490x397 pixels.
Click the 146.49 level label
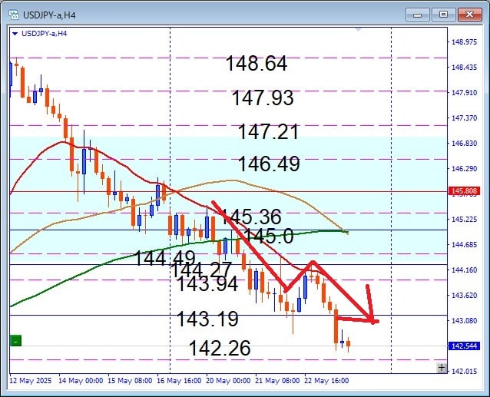(x=269, y=164)
